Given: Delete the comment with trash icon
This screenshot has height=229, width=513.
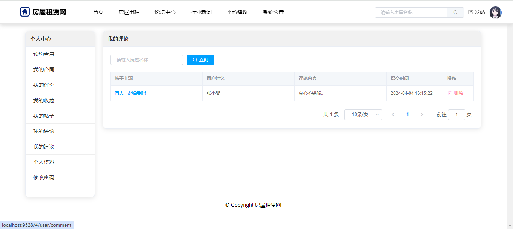Looking at the screenshot, I should 455,93.
